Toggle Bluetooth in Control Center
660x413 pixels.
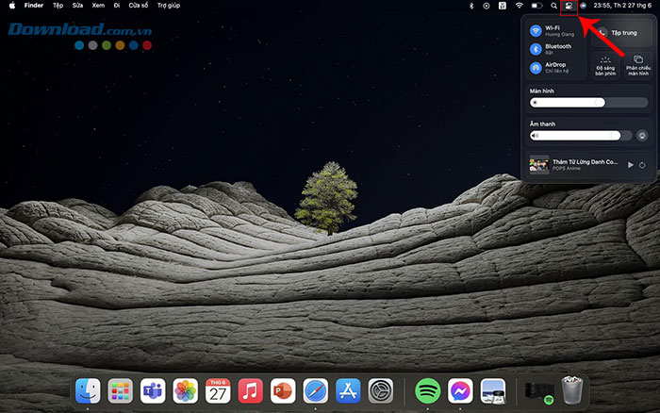[x=536, y=49]
